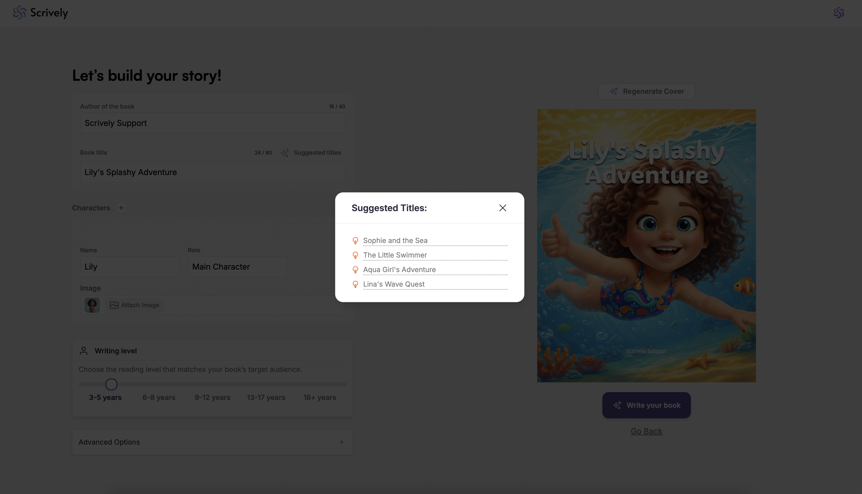
Task: Focus the Book title input field
Action: click(x=212, y=172)
